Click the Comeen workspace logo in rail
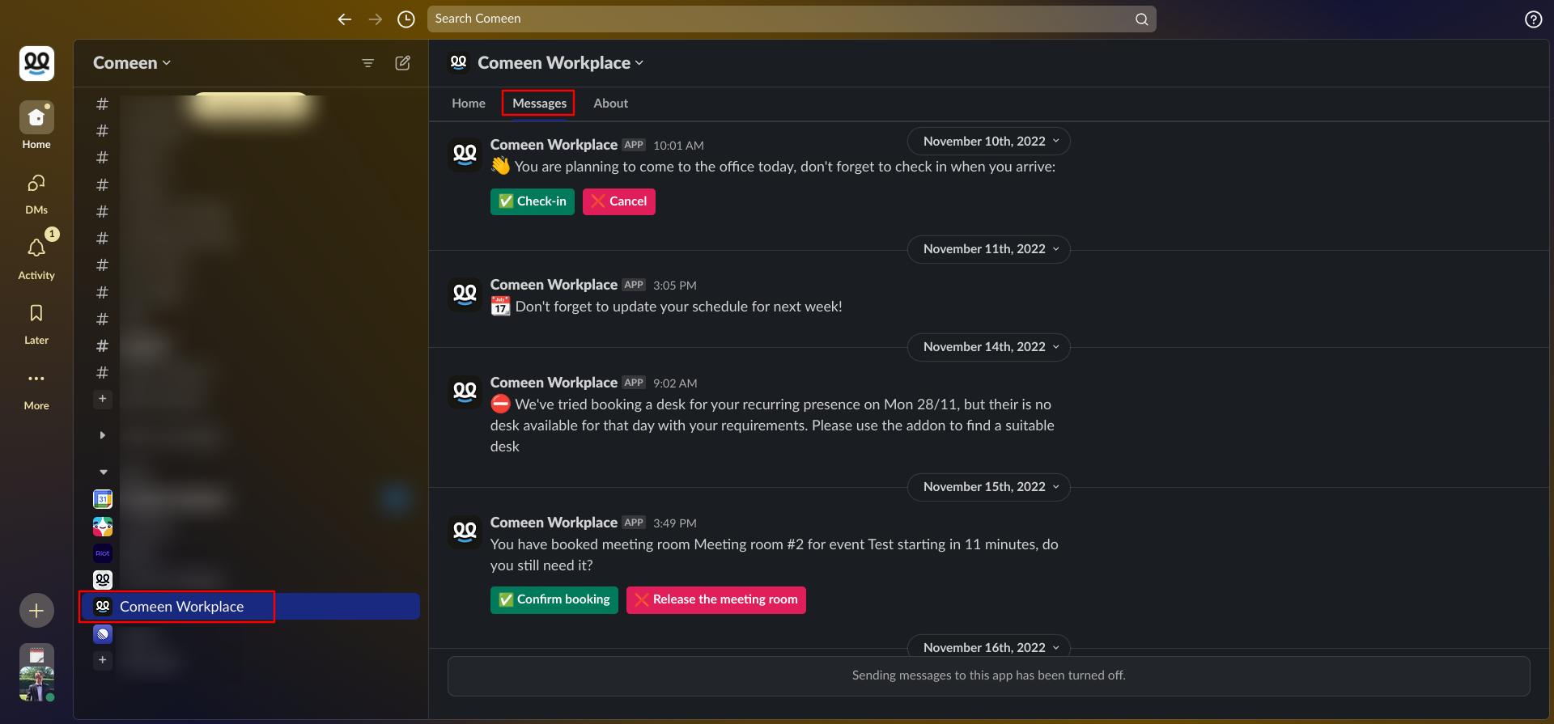1554x724 pixels. pyautogui.click(x=36, y=63)
